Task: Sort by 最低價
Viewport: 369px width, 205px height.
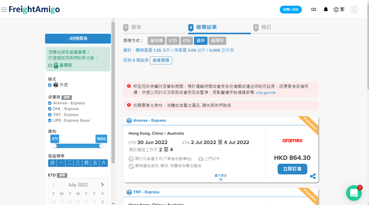Action: 157,41
